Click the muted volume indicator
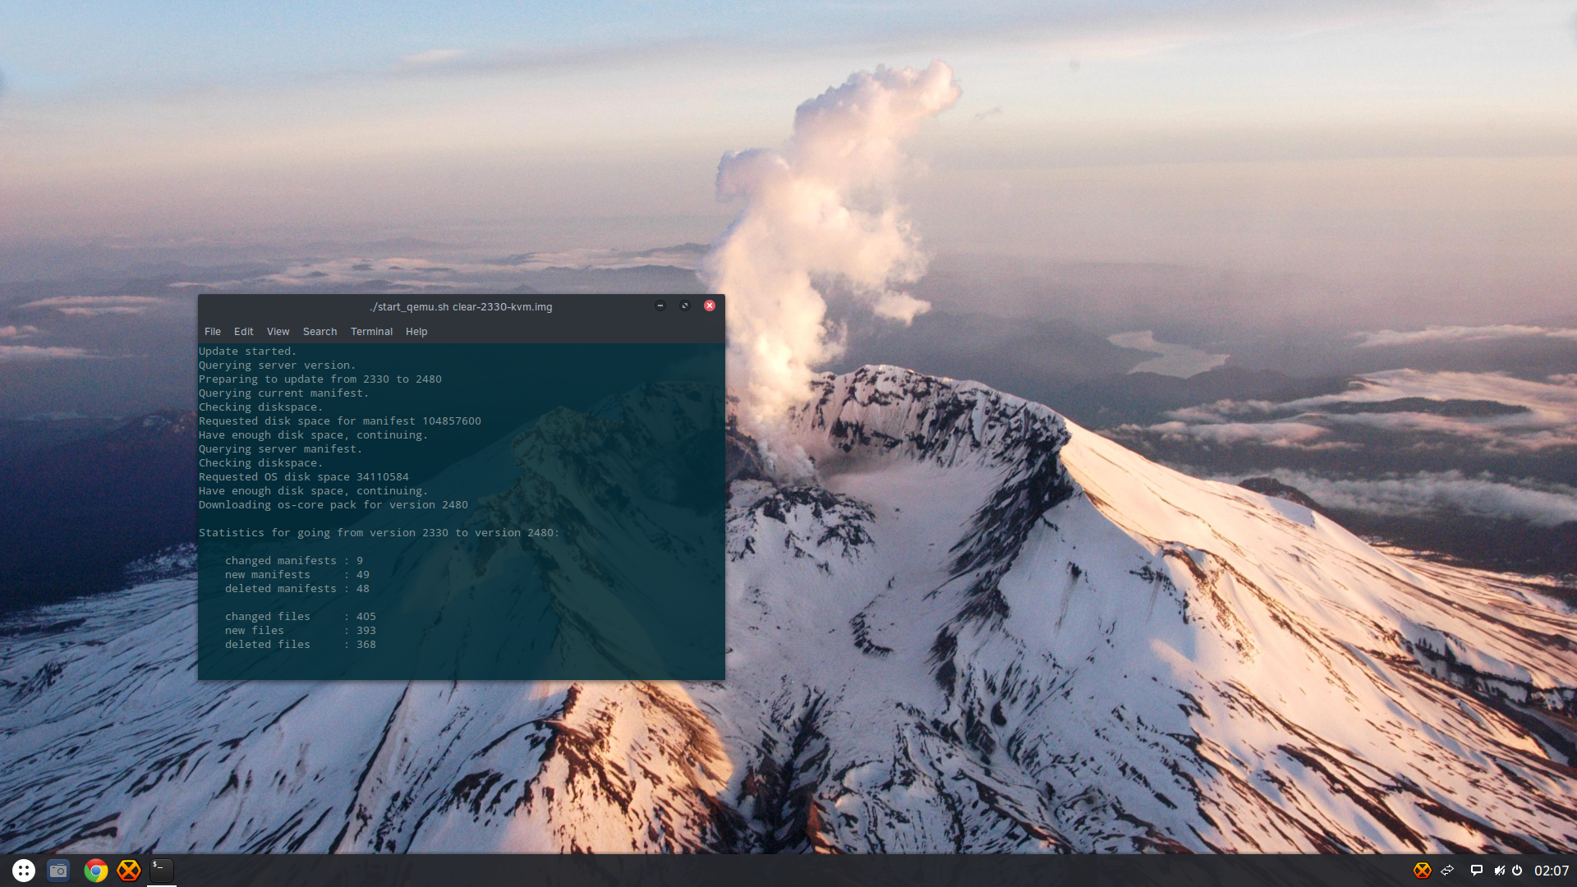 coord(1499,871)
